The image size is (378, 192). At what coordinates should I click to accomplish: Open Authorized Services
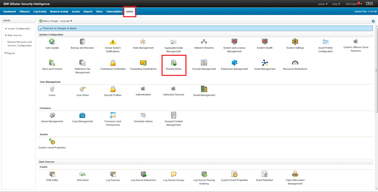point(173,89)
